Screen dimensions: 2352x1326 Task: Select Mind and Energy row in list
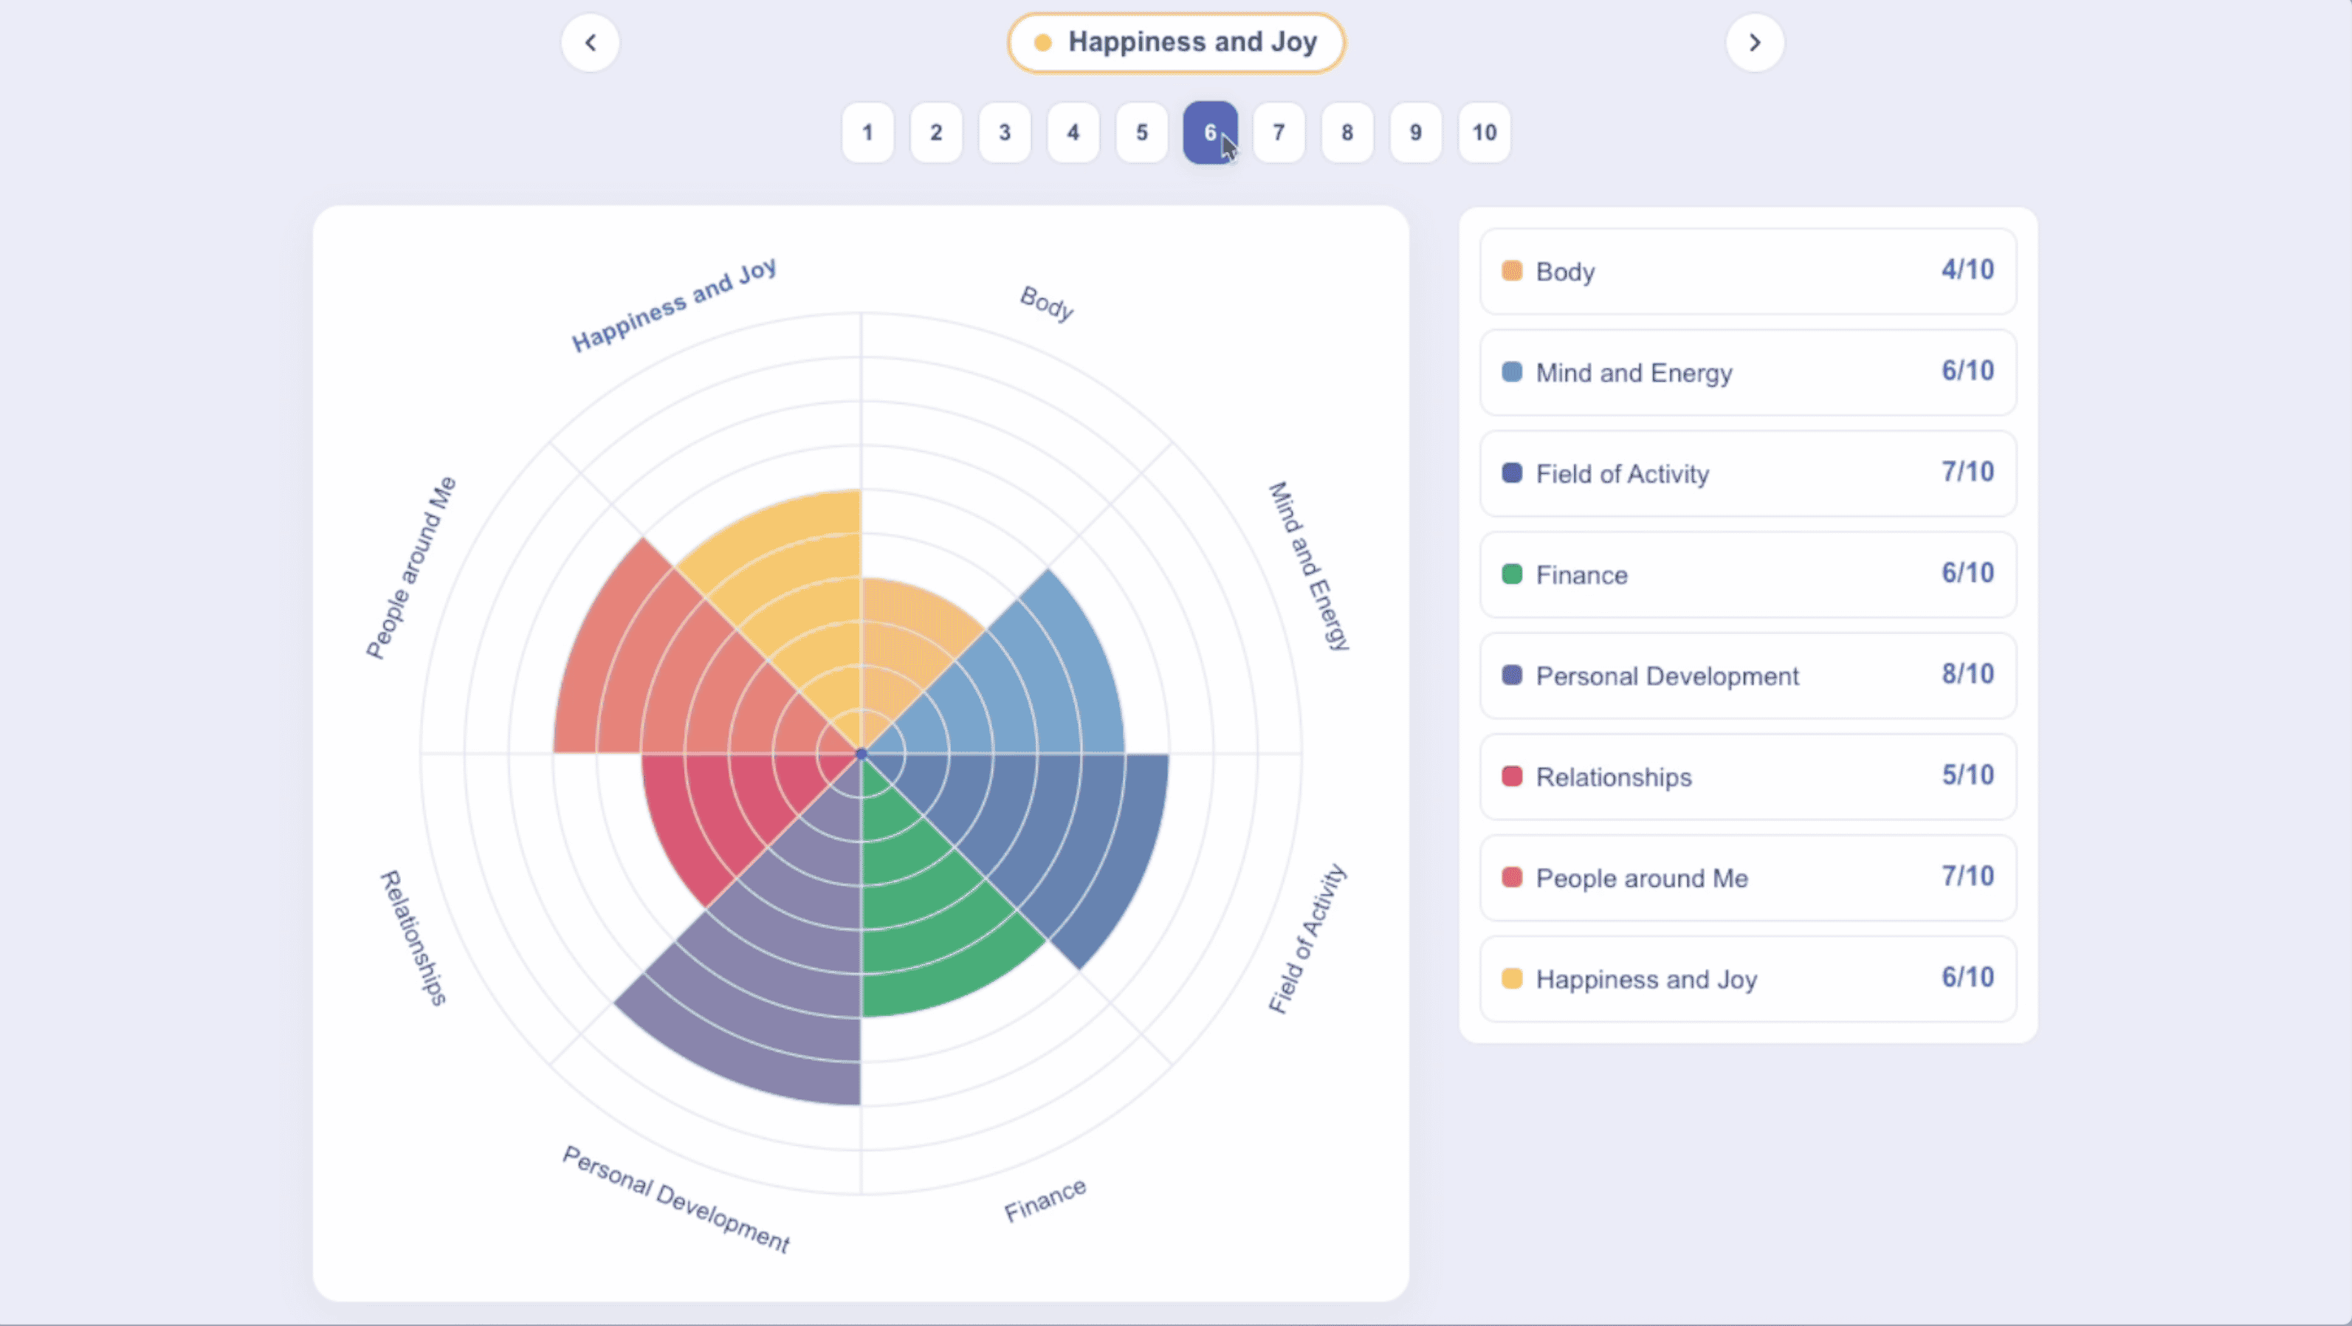click(1747, 373)
